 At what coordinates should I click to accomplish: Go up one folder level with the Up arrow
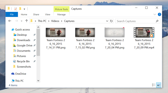pos(27,21)
